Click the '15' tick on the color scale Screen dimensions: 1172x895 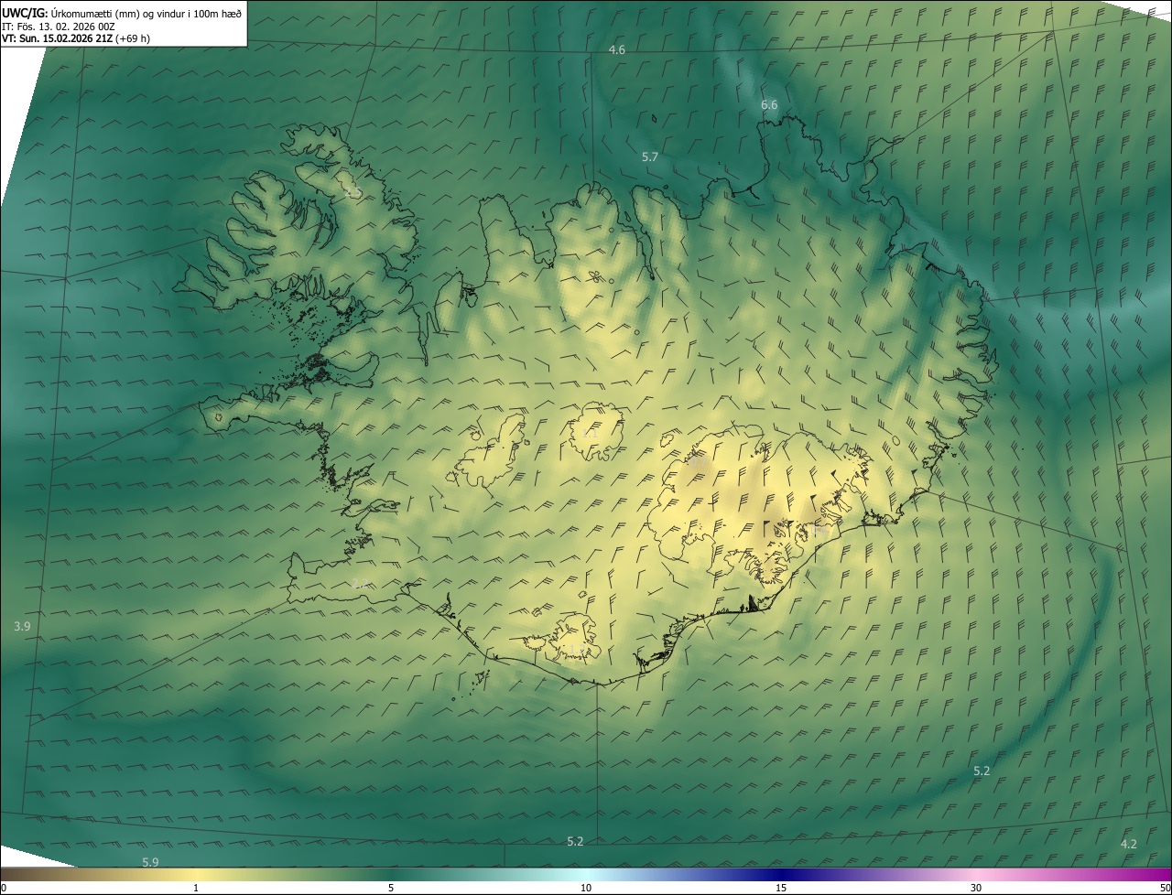tap(781, 888)
